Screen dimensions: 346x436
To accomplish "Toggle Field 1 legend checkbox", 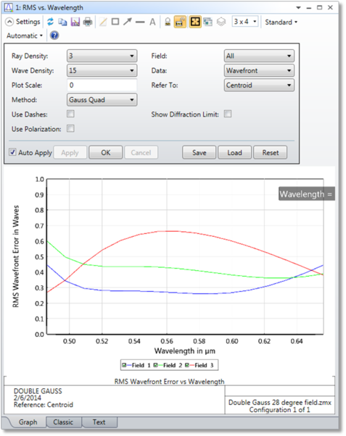I will point(124,365).
